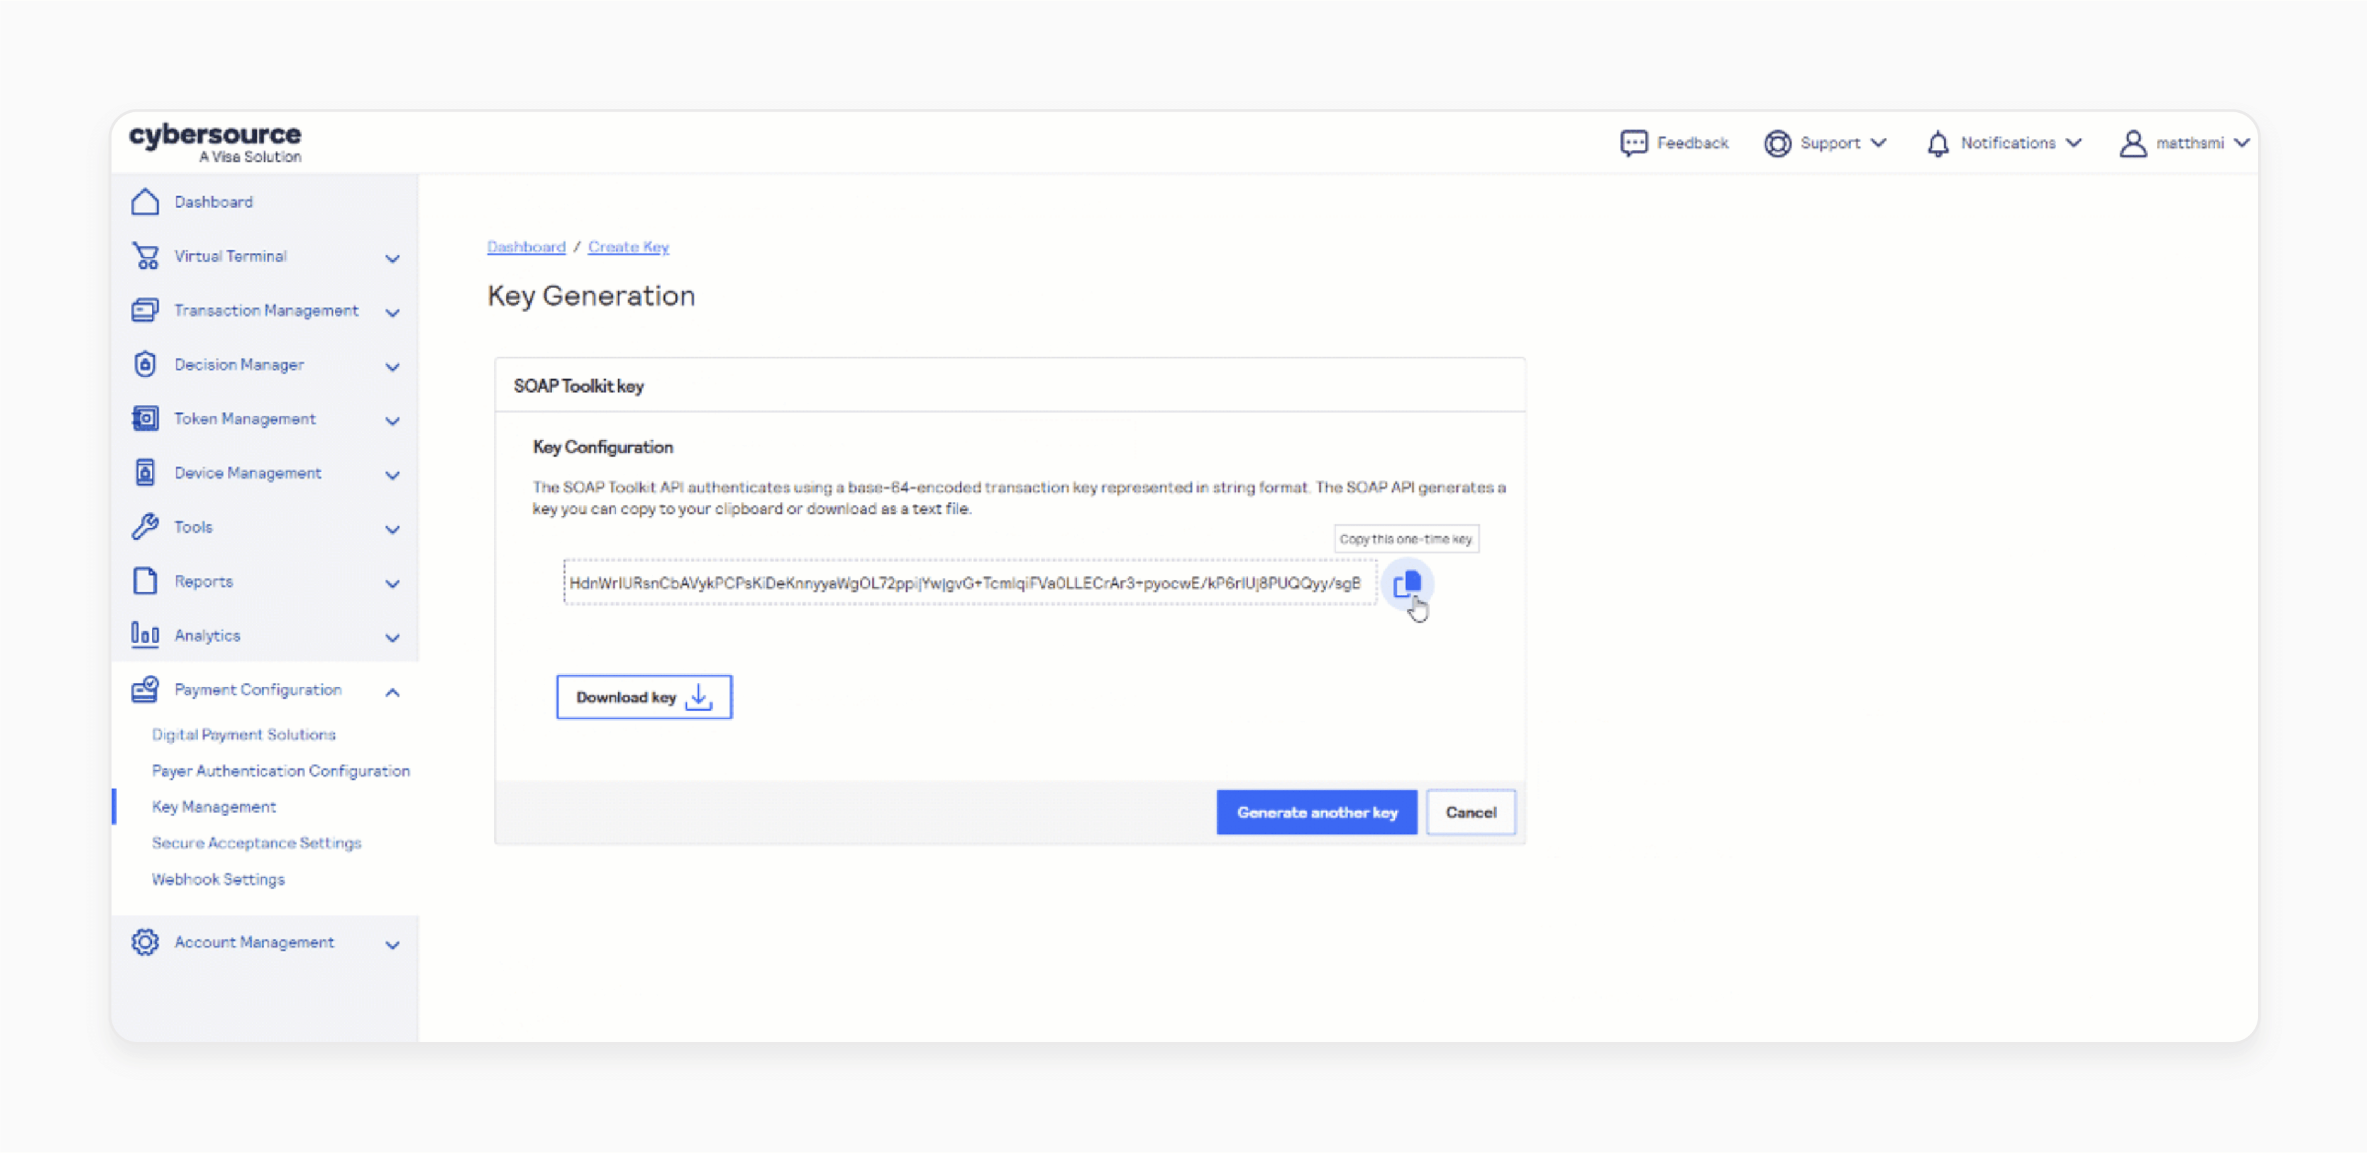This screenshot has width=2367, height=1153.
Task: Click the Device Management icon
Action: point(145,472)
